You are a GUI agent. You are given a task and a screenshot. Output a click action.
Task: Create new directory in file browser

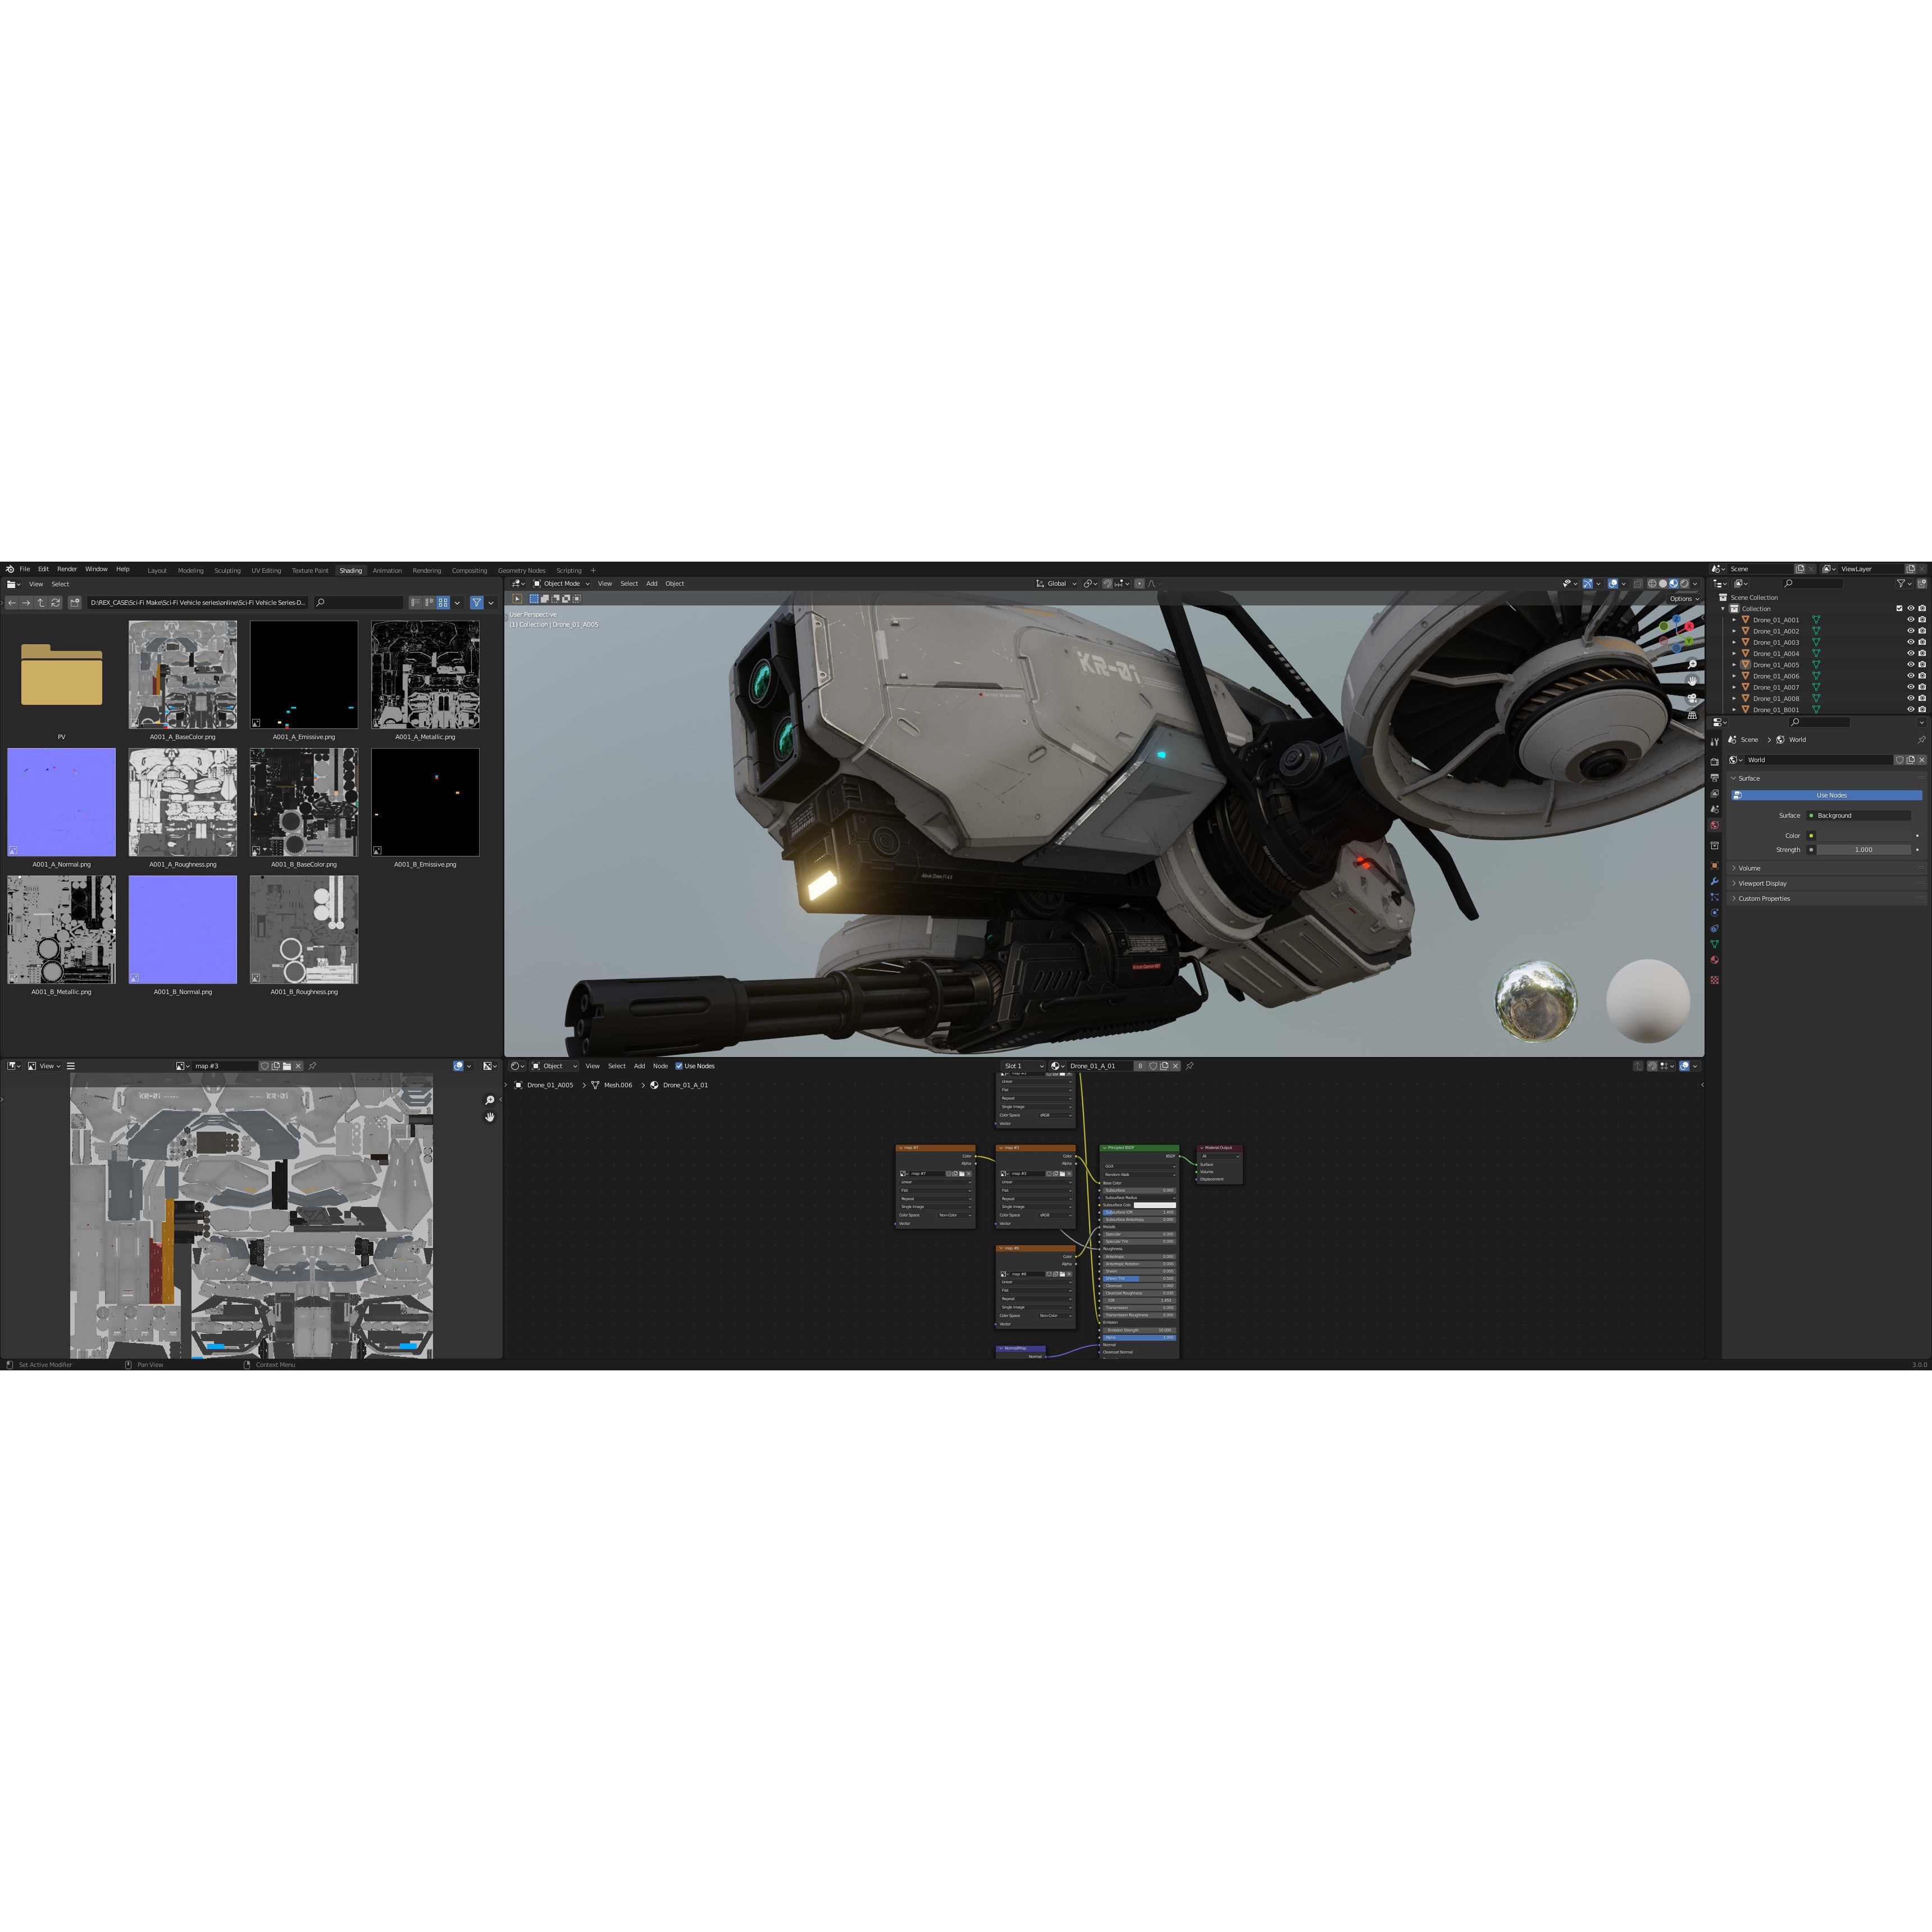tap(74, 602)
